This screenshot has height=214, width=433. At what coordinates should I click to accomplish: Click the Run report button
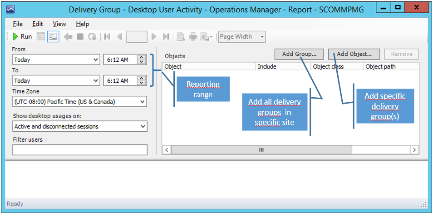pos(22,37)
